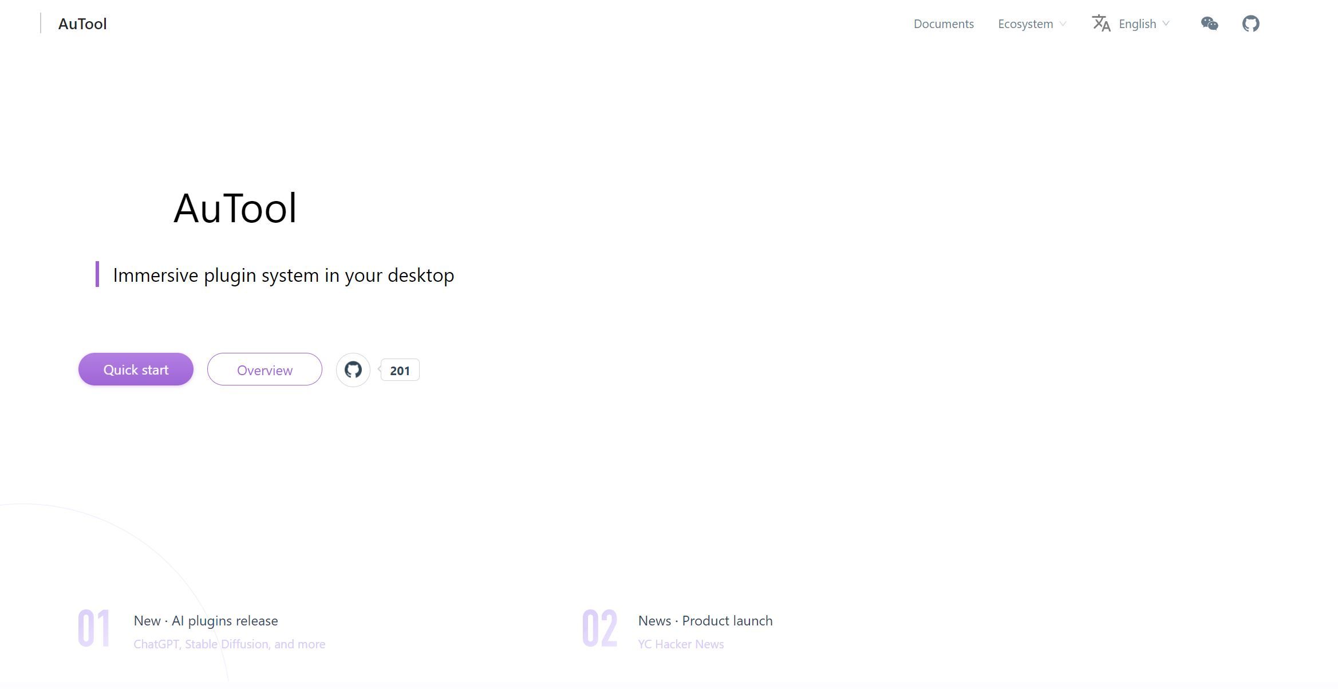The width and height of the screenshot is (1338, 689).
Task: Open the Documents menu item
Action: point(944,24)
